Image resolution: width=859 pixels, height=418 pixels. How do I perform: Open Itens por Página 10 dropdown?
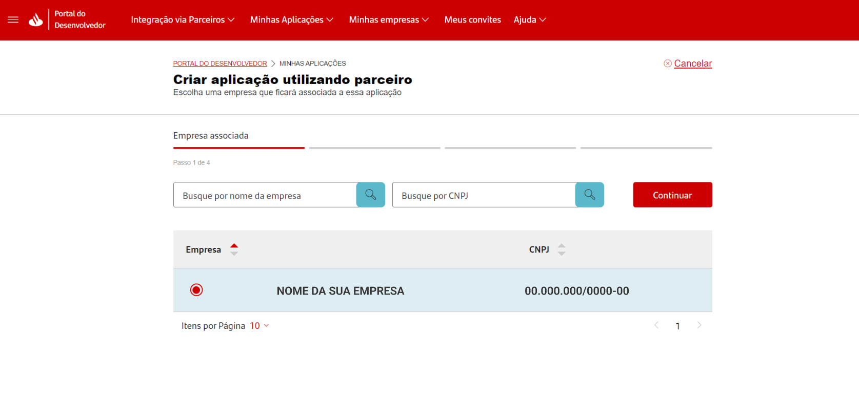(259, 326)
